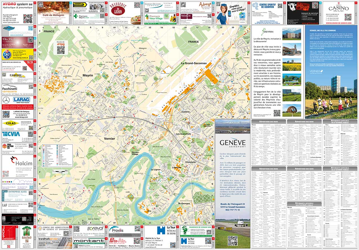Click 'Route de l'Aéroport 21' address text
The height and width of the screenshot is (250, 359).
[233, 204]
